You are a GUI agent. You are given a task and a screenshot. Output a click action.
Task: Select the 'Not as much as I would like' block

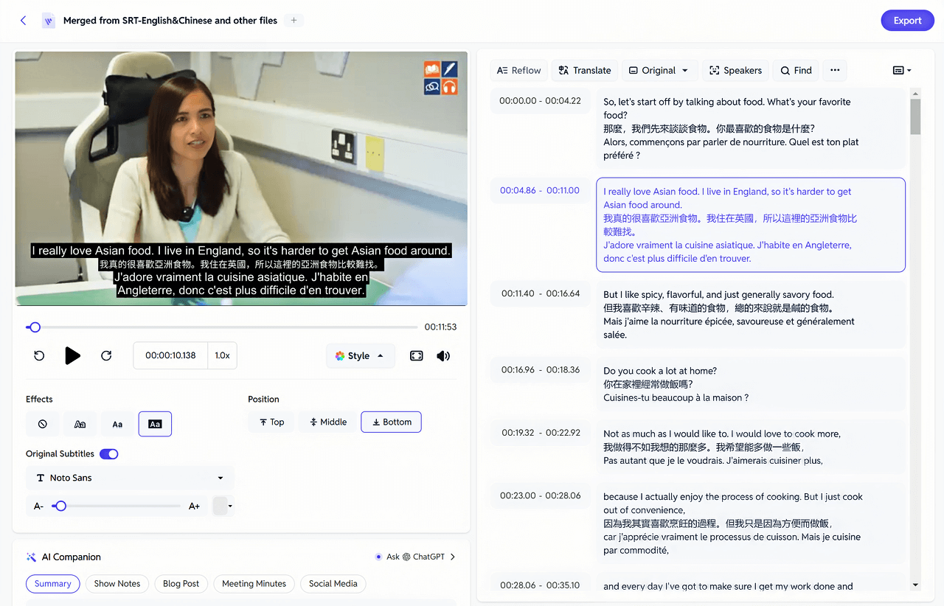(x=751, y=447)
